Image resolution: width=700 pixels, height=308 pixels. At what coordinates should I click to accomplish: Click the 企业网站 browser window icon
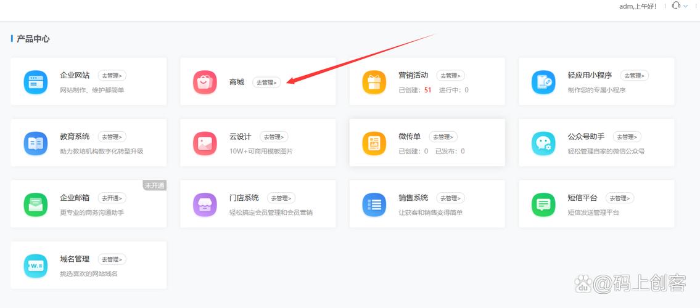click(x=35, y=82)
